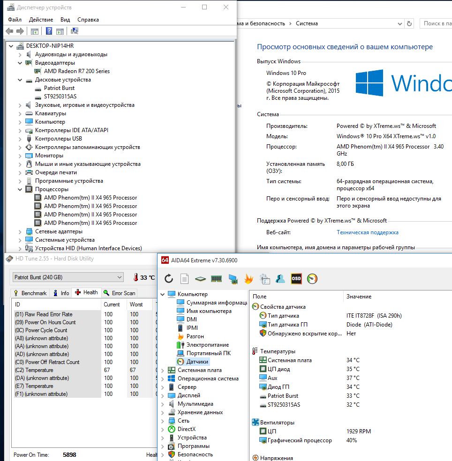Image resolution: width=452 pixels, height=461 pixels.
Task: Expand the Сетевые адаптеры category
Action: (20, 231)
